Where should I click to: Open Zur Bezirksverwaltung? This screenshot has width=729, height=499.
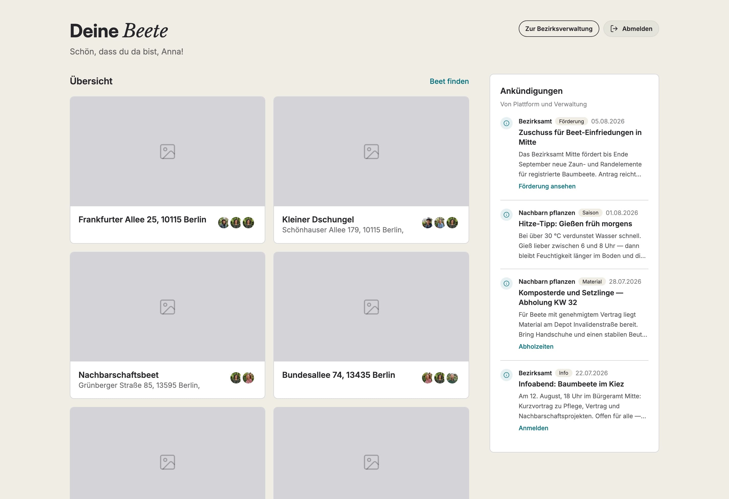point(559,29)
